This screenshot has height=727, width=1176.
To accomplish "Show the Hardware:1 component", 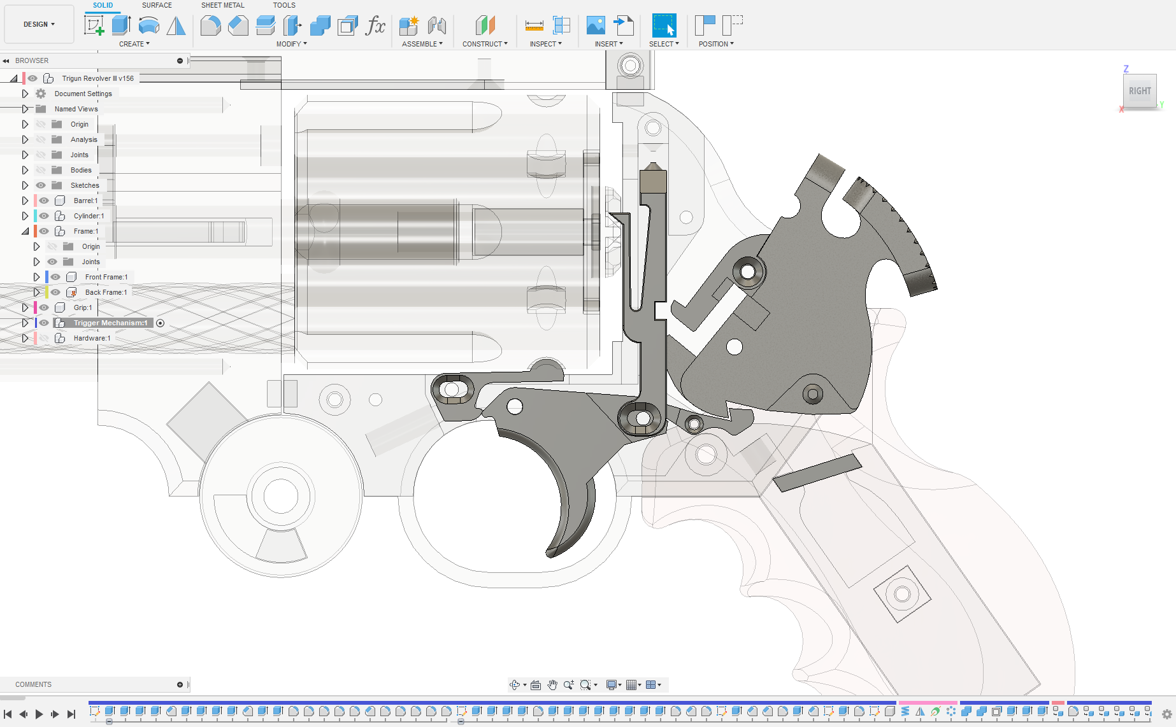I will [x=44, y=338].
